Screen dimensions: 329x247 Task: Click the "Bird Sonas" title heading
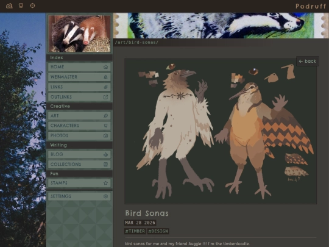(x=147, y=213)
